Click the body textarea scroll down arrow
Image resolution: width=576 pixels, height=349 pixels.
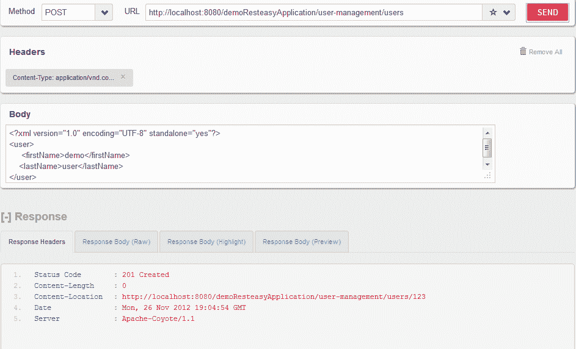487,164
